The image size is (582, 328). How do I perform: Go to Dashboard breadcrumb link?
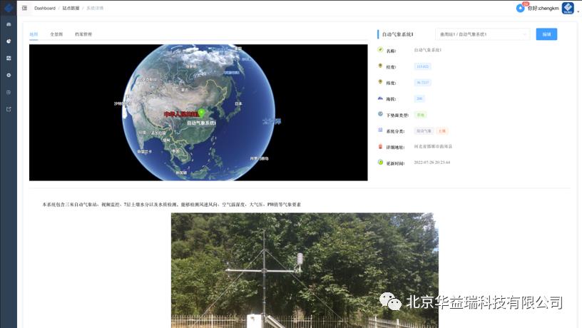point(44,8)
